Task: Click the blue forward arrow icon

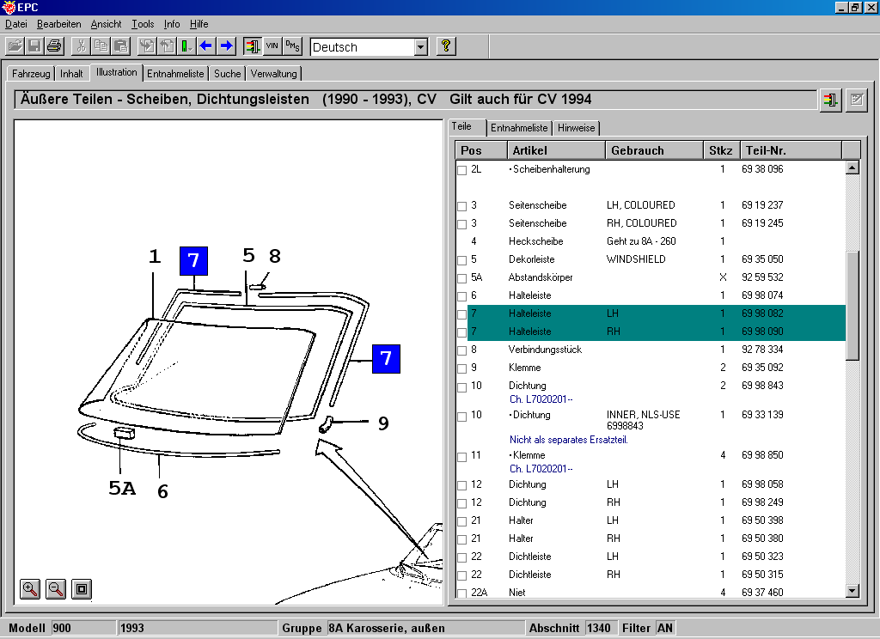Action: pos(226,46)
